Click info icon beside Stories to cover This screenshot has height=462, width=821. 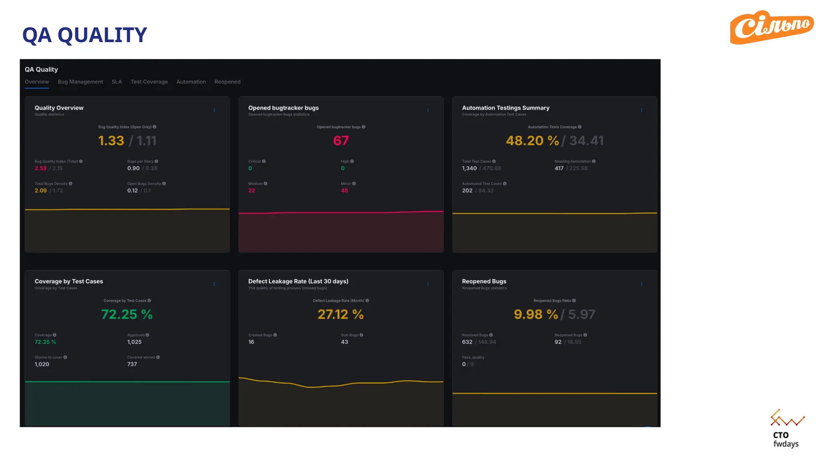point(65,357)
